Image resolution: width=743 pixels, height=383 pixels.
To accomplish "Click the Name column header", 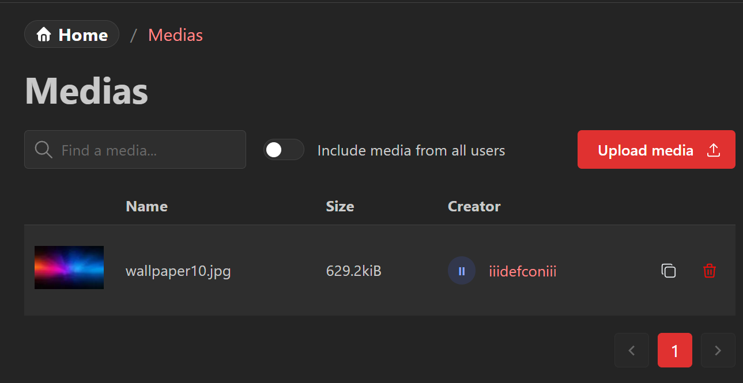I will (146, 206).
